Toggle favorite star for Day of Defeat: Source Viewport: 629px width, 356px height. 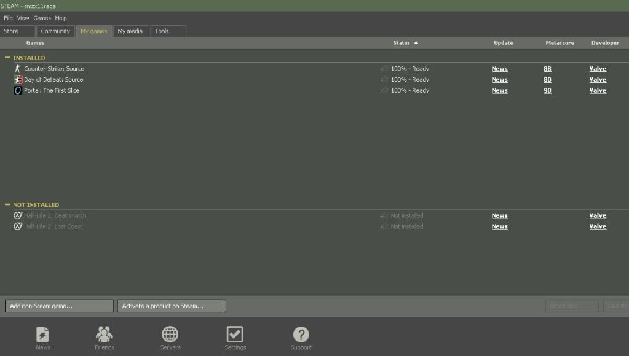tap(384, 80)
